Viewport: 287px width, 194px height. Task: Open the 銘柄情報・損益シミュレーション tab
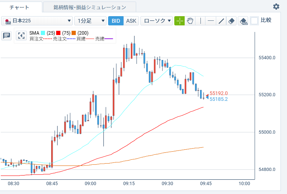click(90, 7)
